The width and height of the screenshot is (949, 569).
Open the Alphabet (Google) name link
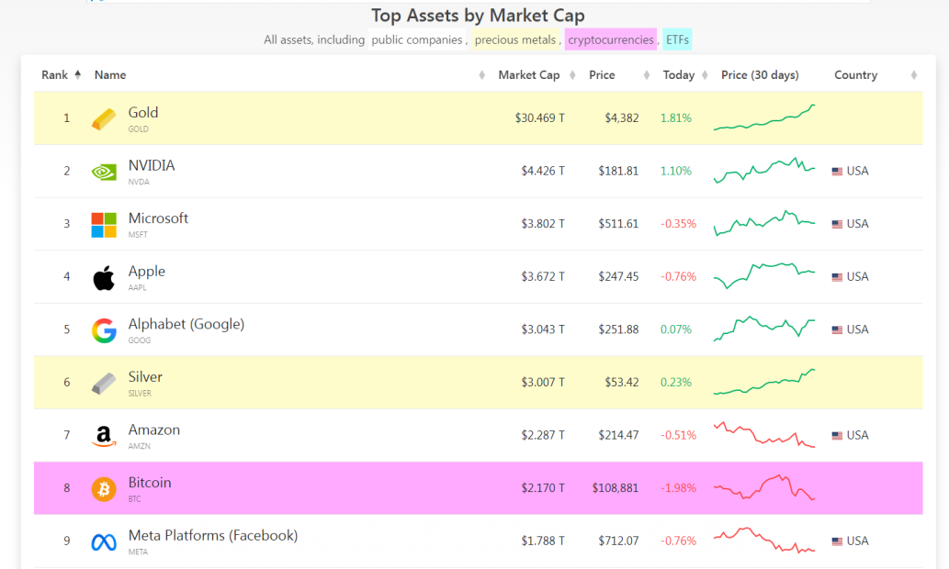click(x=186, y=324)
